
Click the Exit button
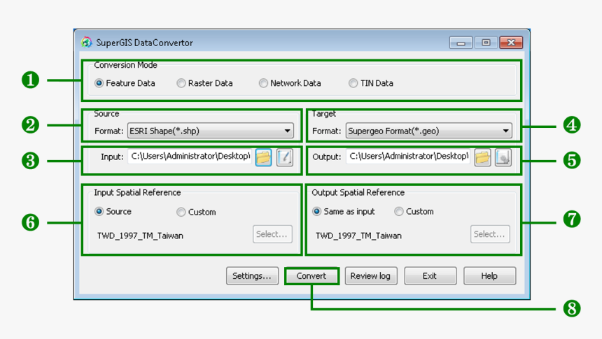(430, 276)
